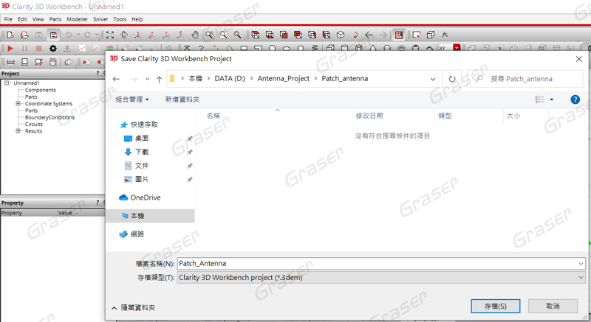Image resolution: width=591 pixels, height=322 pixels.
Task: Click the Pause simulation icon
Action: (x=24, y=49)
